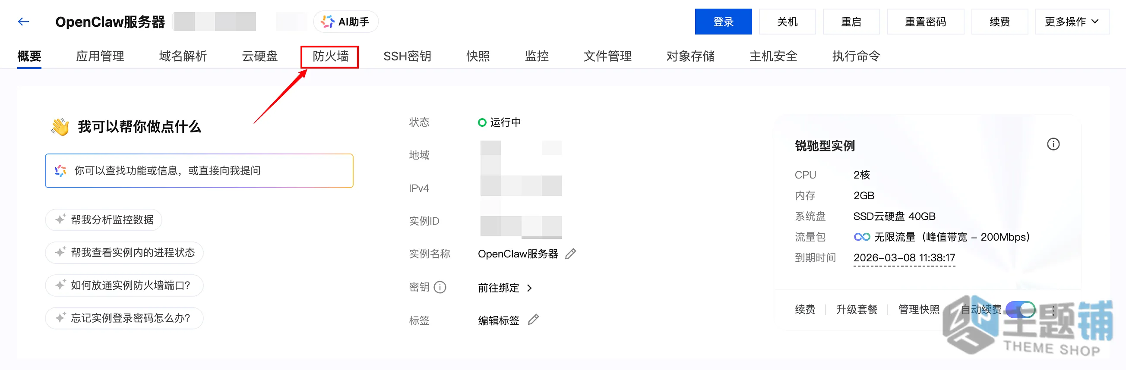
Task: Click the pencil icon beside 编辑标签
Action: [x=533, y=320]
